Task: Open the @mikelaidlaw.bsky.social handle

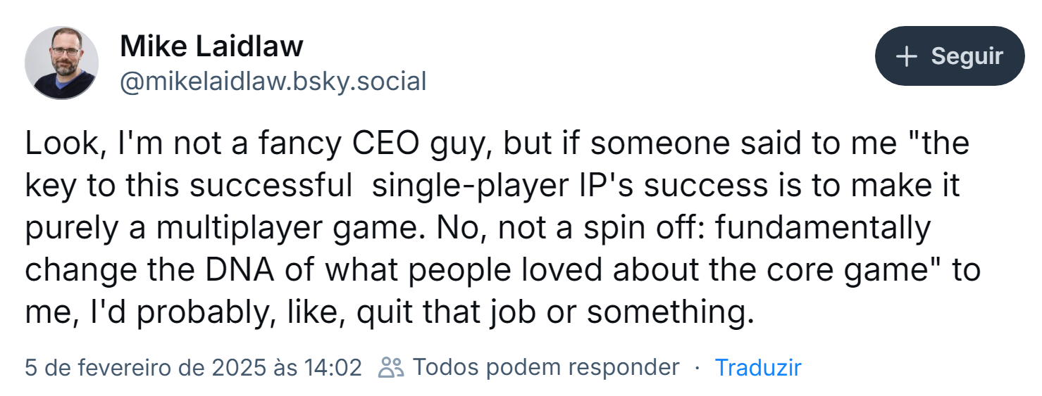Action: pyautogui.click(x=273, y=82)
